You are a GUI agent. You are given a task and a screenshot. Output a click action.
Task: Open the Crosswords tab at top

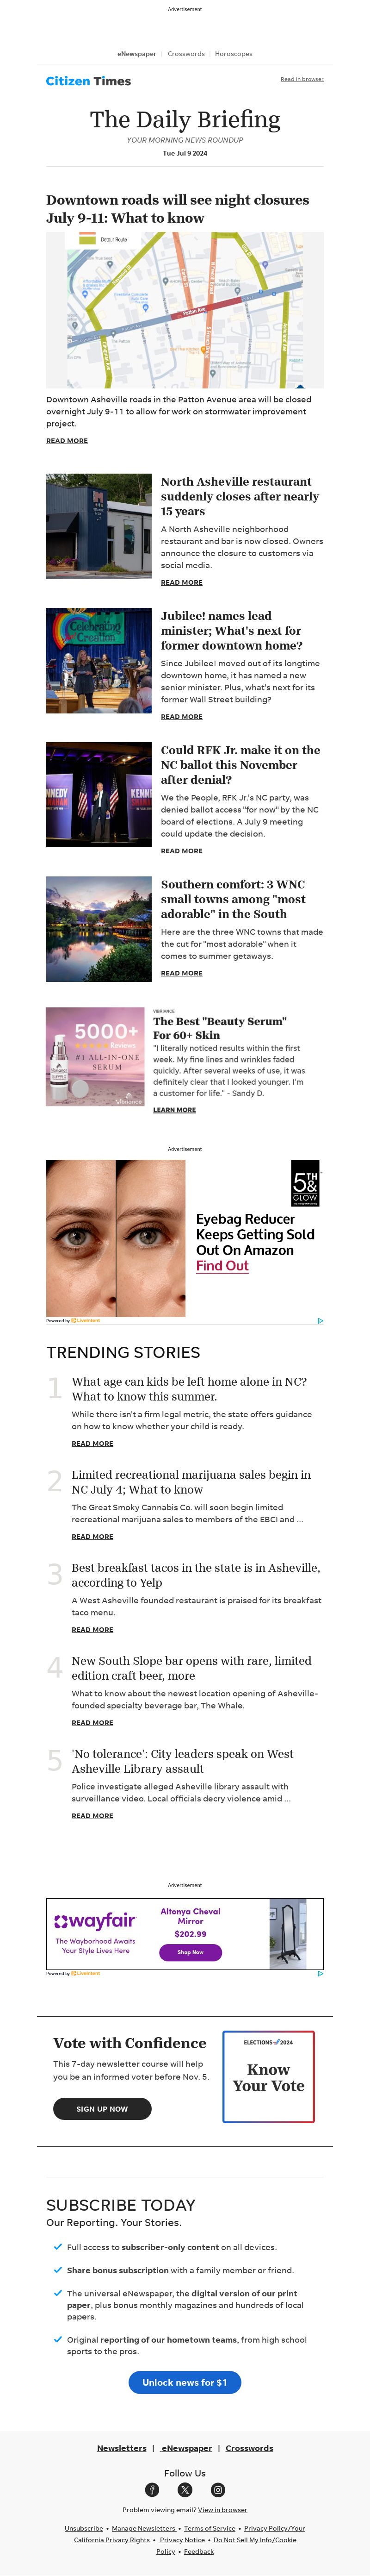pos(186,54)
